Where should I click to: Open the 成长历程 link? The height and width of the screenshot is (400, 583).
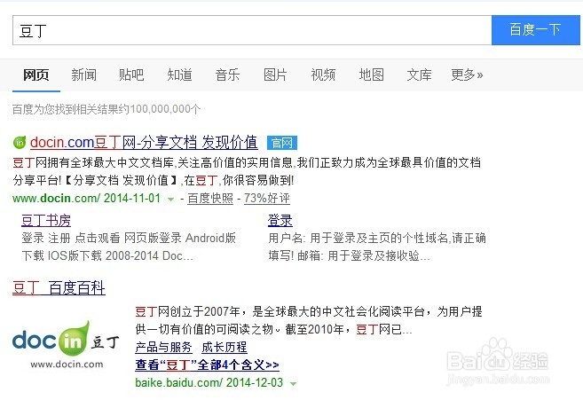[x=225, y=347]
